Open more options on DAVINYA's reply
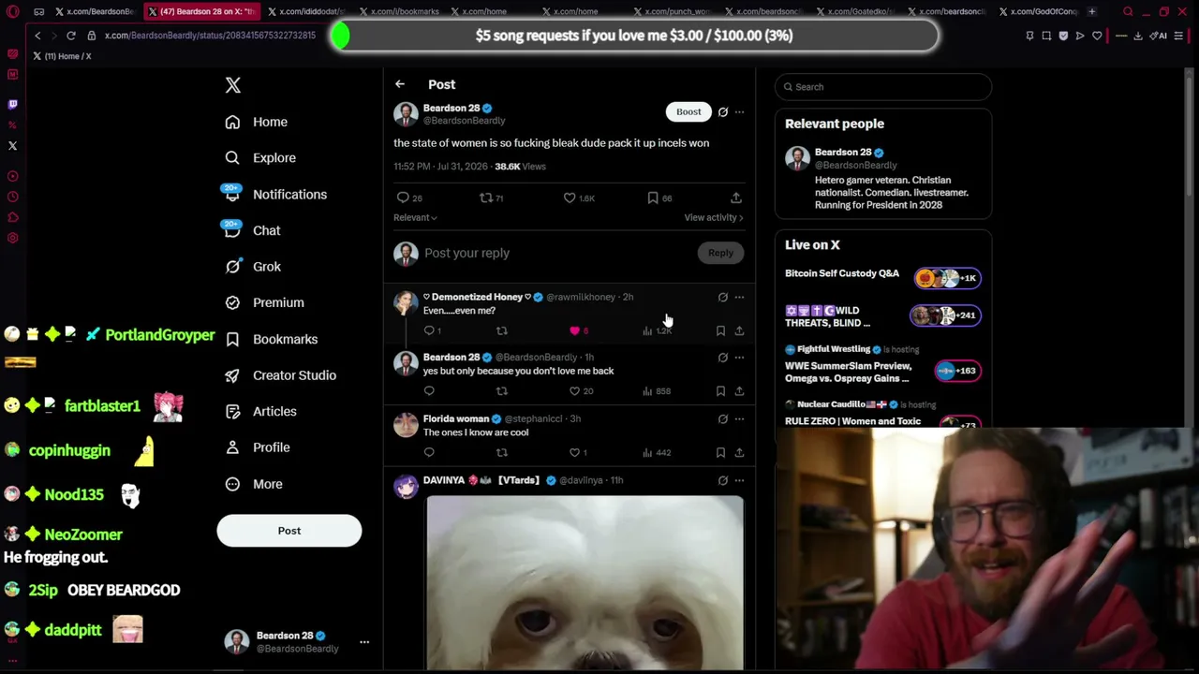The width and height of the screenshot is (1199, 674). click(739, 480)
